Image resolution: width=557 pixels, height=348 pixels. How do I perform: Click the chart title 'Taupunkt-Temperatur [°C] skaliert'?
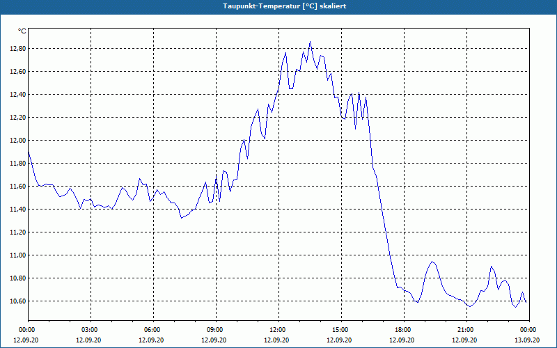tap(285, 6)
